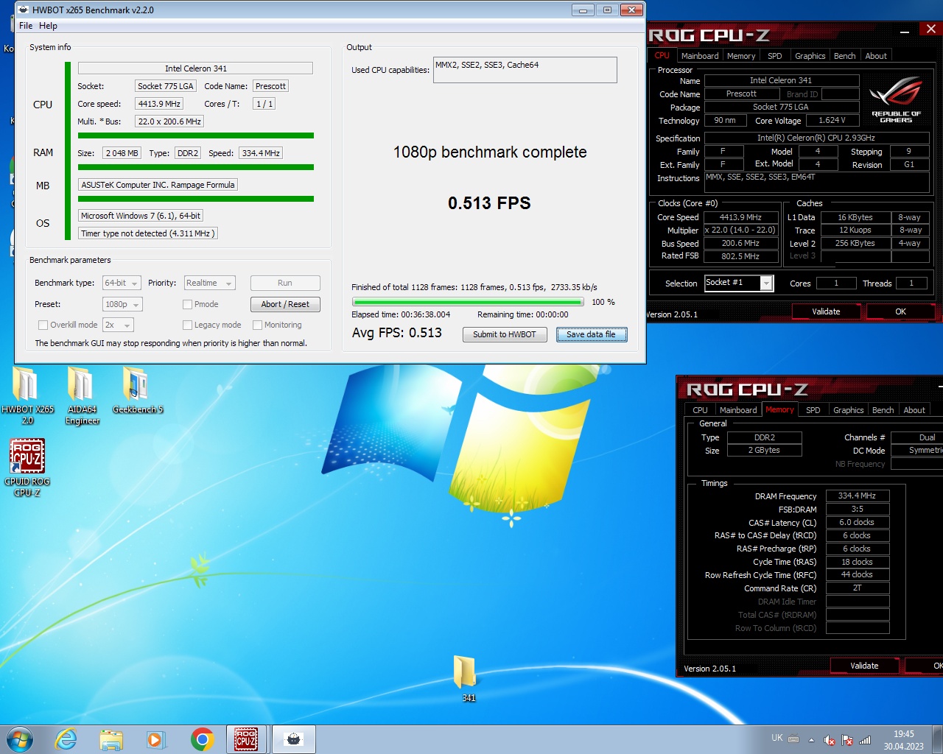
Task: Click the muted volume tray icon
Action: [x=830, y=740]
